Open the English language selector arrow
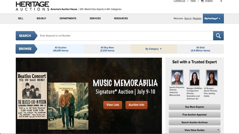This screenshot has width=239, height=134. click(221, 1)
